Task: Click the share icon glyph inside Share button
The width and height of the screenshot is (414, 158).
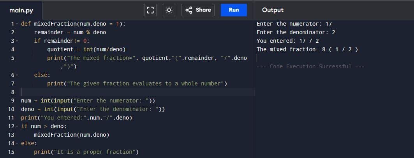Action: pos(189,10)
